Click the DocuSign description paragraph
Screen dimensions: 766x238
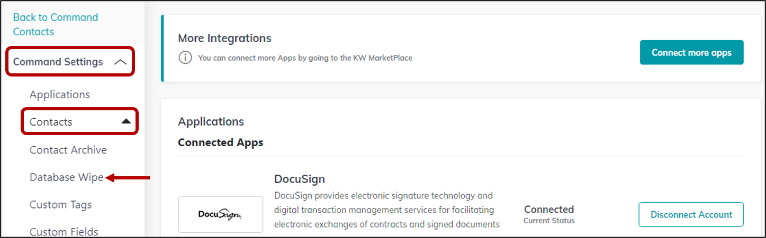pos(387,210)
